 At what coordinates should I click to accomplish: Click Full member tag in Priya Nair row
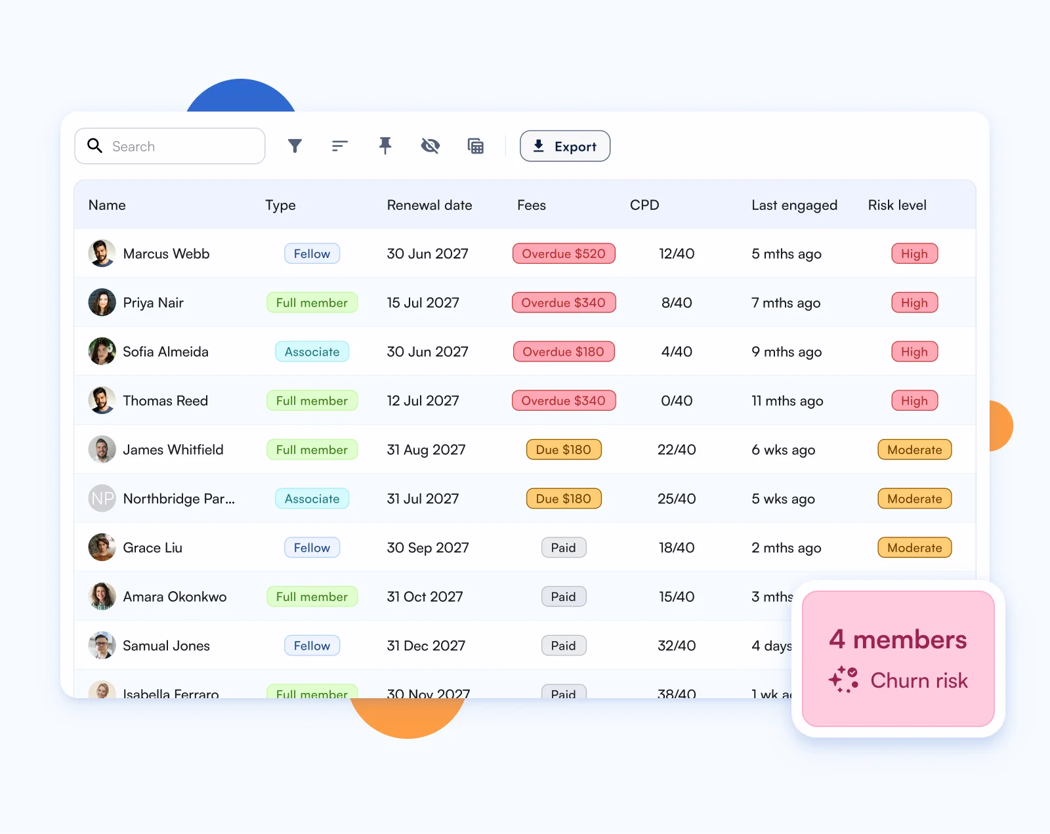(312, 302)
